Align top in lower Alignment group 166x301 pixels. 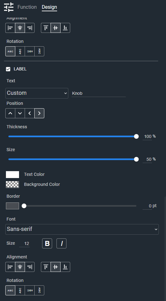point(46,267)
